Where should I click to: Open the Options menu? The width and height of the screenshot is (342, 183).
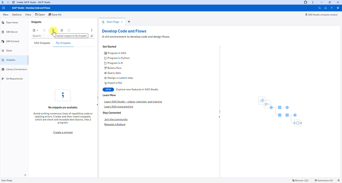click(17, 15)
